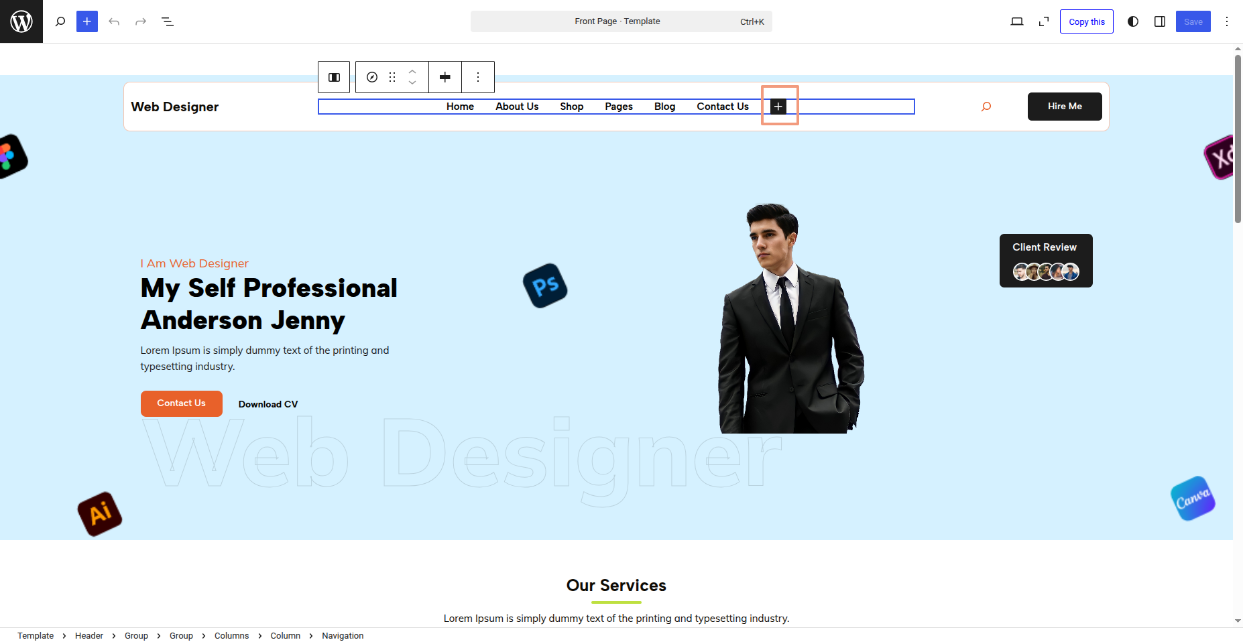Viewport: 1243px width, 644px height.
Task: Toggle the block inserter plus button
Action: click(x=87, y=21)
